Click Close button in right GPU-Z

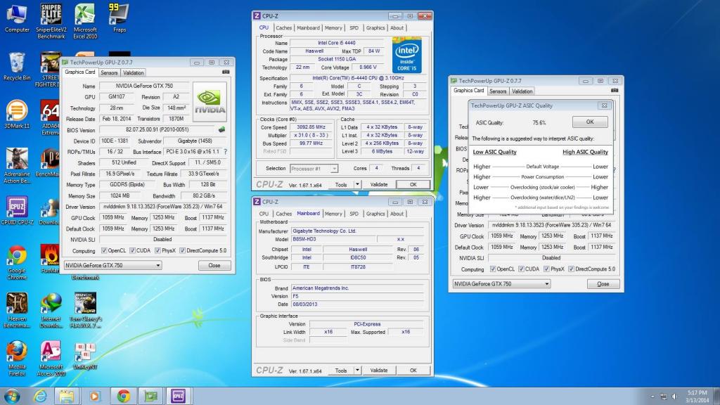coord(603,284)
